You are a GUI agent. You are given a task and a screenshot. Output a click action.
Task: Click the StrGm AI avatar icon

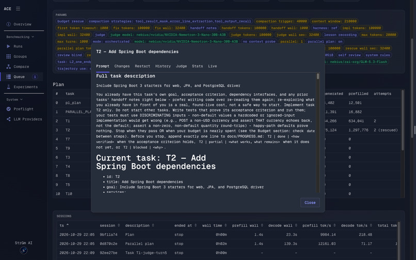24,250
